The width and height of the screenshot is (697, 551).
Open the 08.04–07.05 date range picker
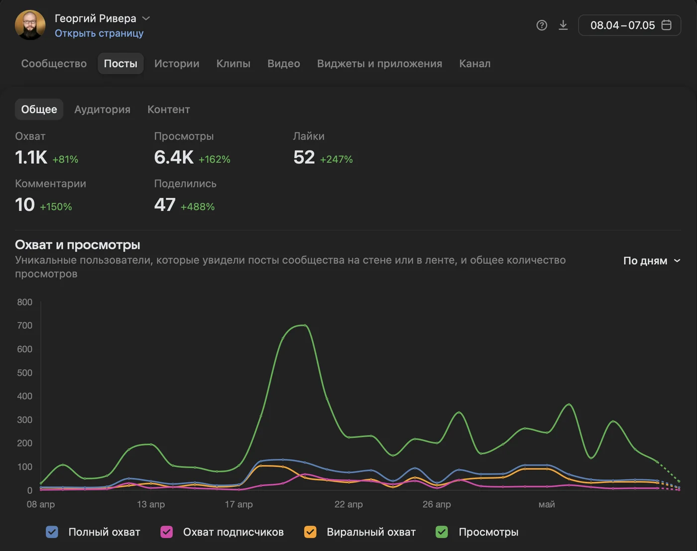[630, 25]
